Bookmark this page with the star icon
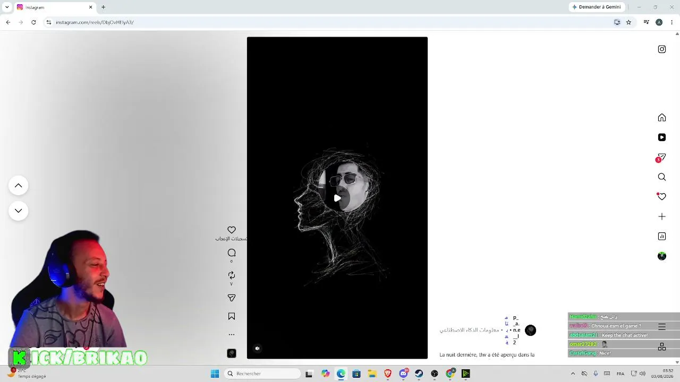Image resolution: width=680 pixels, height=382 pixels. coord(628,22)
